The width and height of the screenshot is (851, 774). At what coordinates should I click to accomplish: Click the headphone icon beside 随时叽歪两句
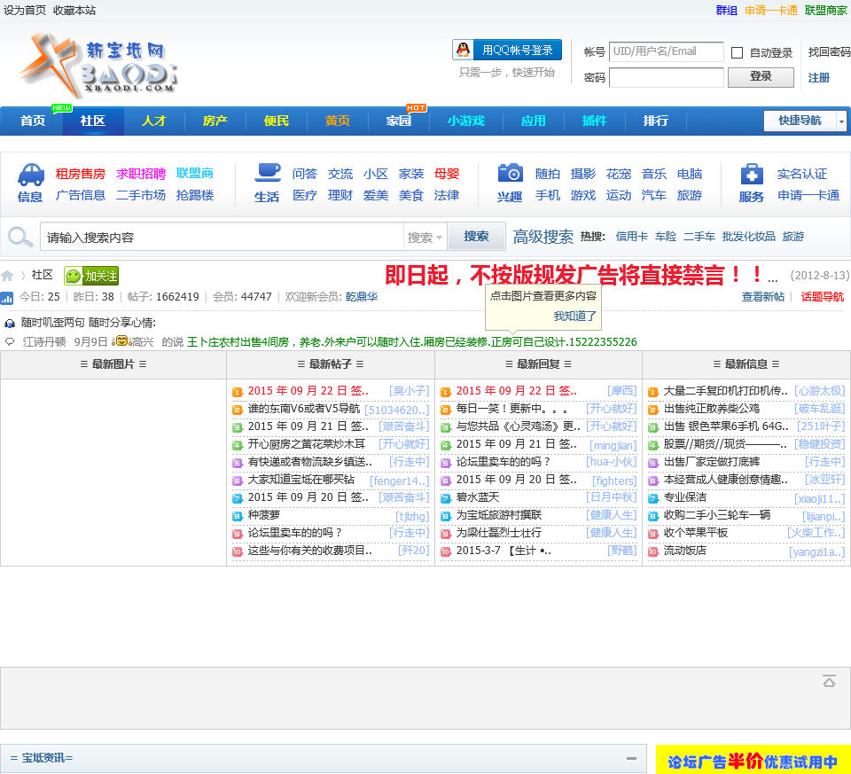(10, 324)
